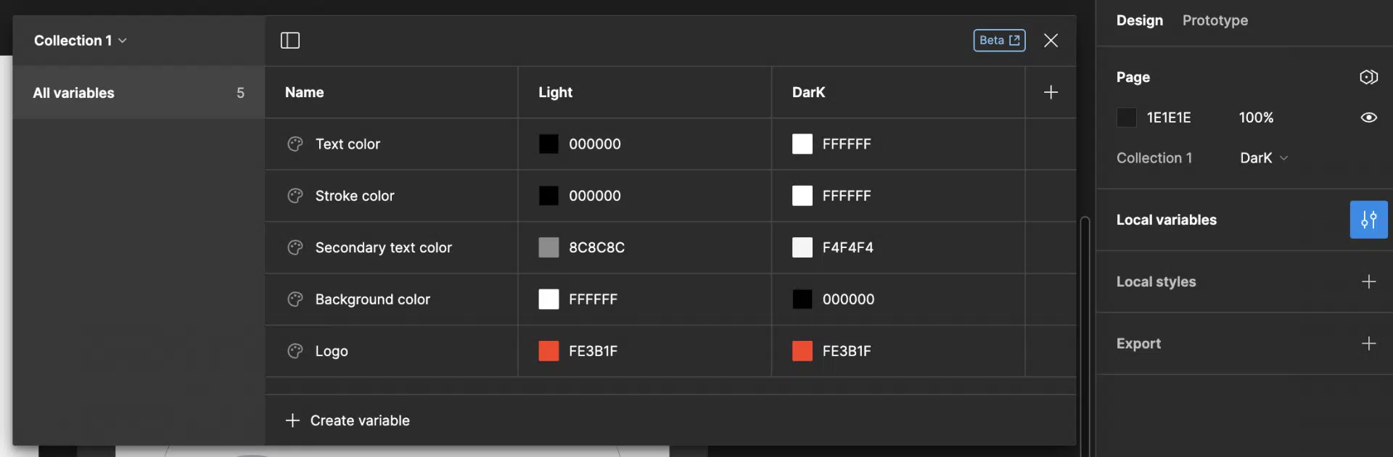Click the page color variable hexagon icon
1393x457 pixels.
(1368, 77)
